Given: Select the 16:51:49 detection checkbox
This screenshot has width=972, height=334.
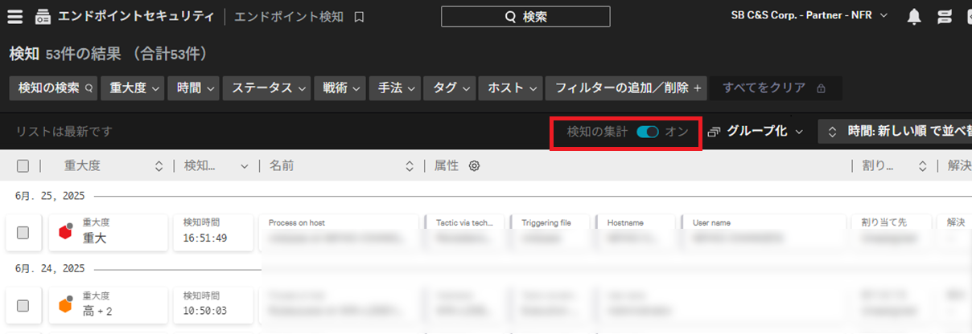Looking at the screenshot, I should coord(23,232).
